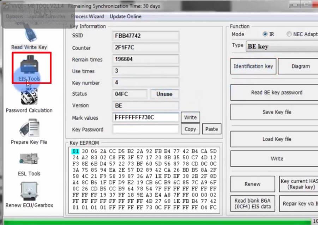The image size is (318, 225).
Task: Click the Remain times label
Action: point(87,60)
